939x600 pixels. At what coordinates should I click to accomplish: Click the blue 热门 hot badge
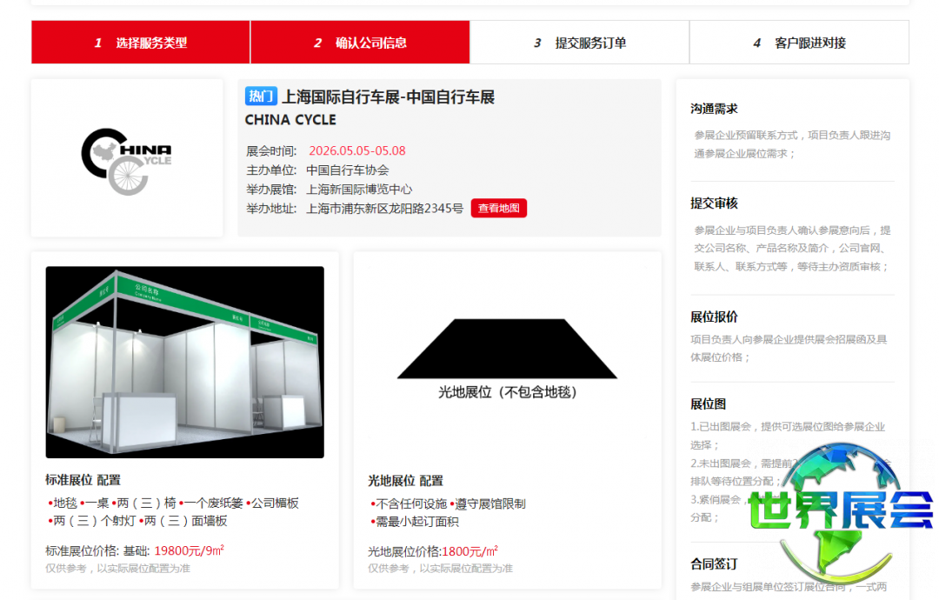(x=261, y=97)
